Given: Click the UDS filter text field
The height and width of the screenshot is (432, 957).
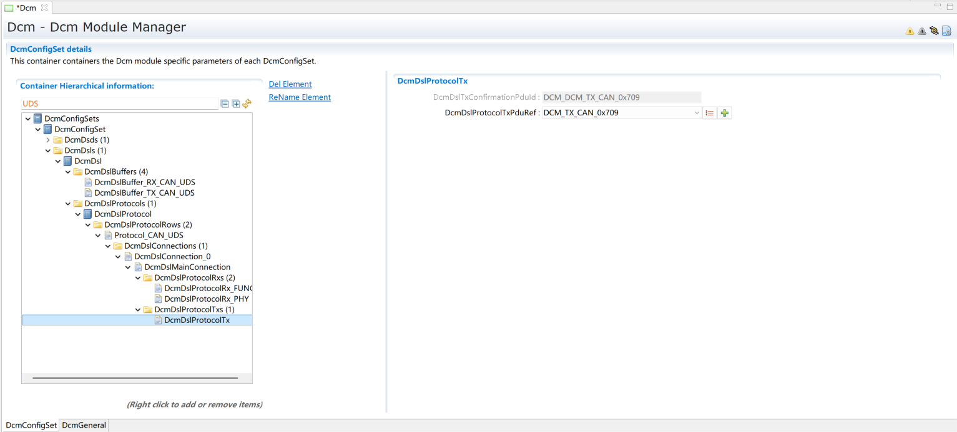Looking at the screenshot, I should (119, 103).
